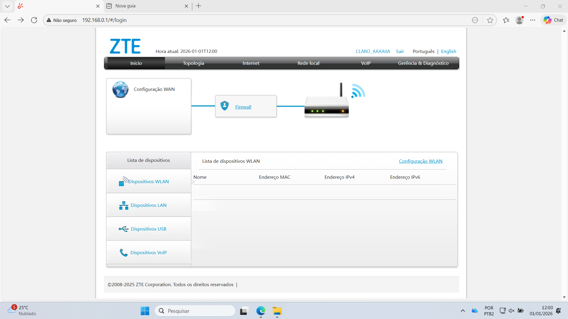Launch File Explorer from the taskbar

tap(277, 311)
